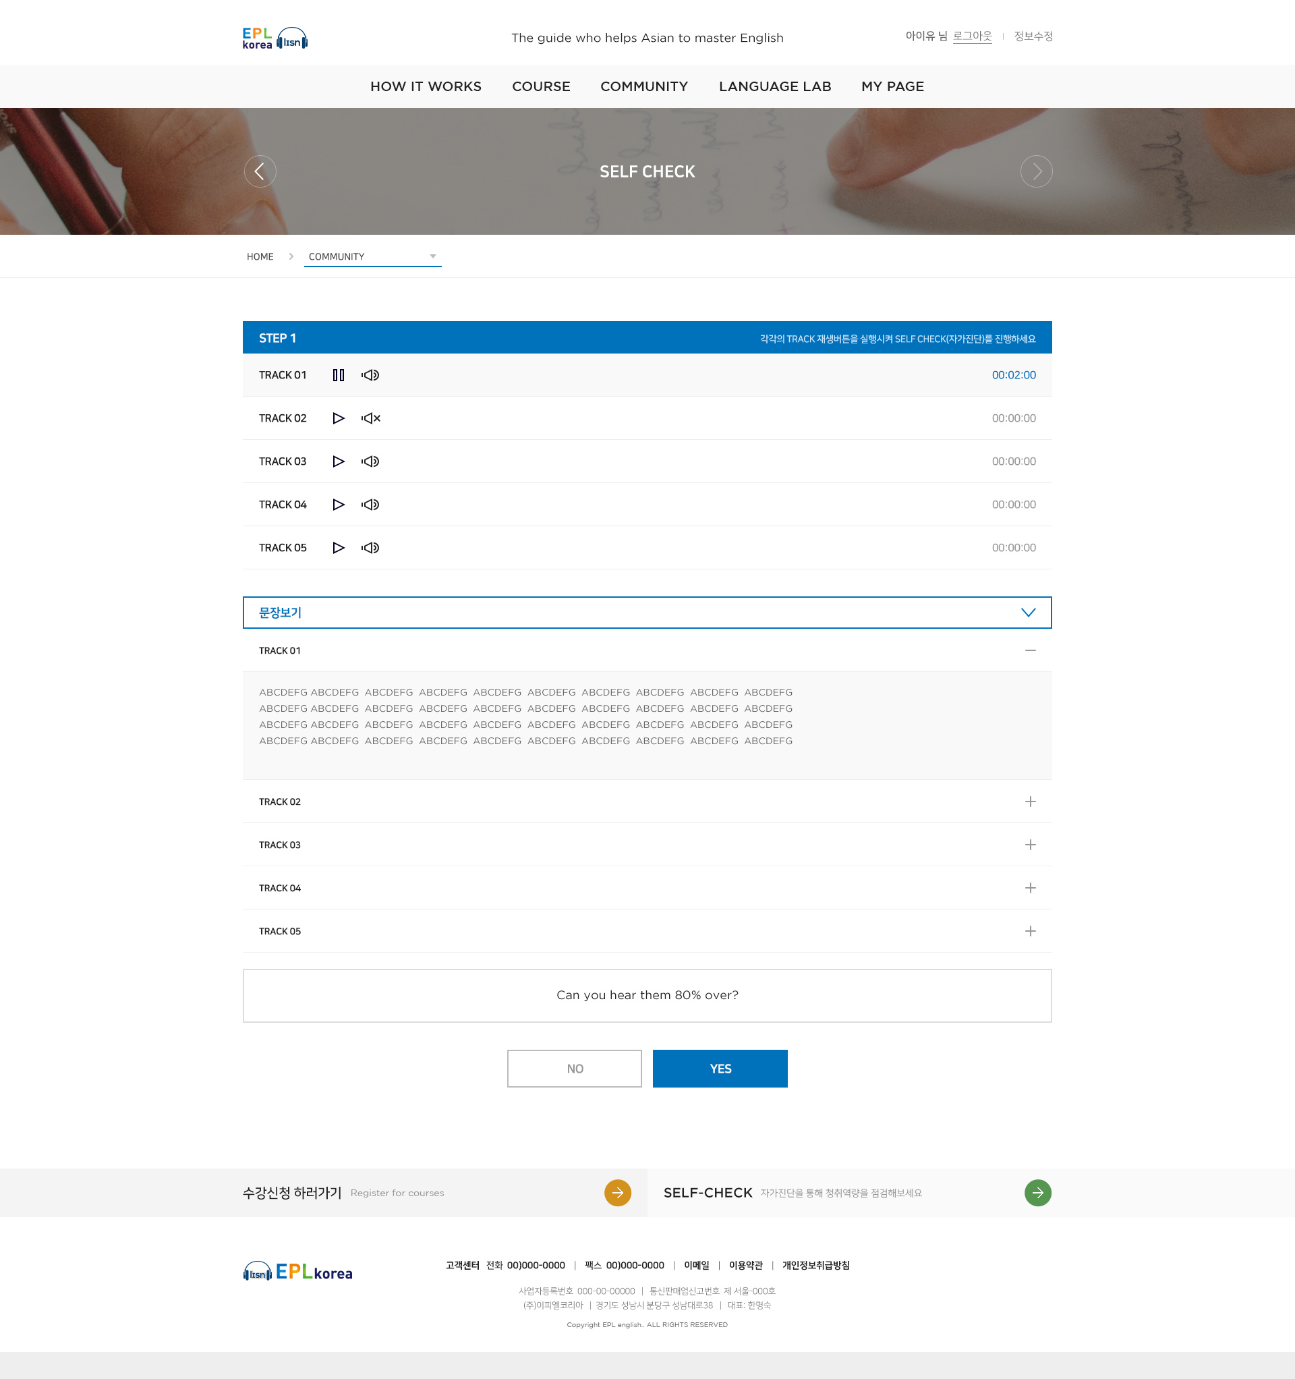Play TRACK 03 audio
Screen dimensions: 1295x1379
click(338, 461)
